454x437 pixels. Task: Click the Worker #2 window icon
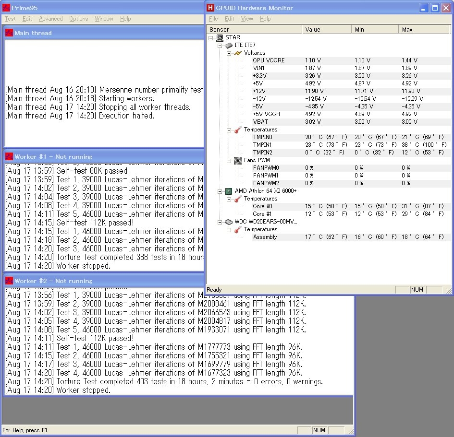[x=9, y=281]
